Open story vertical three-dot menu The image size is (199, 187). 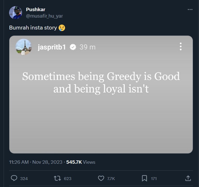(x=181, y=47)
